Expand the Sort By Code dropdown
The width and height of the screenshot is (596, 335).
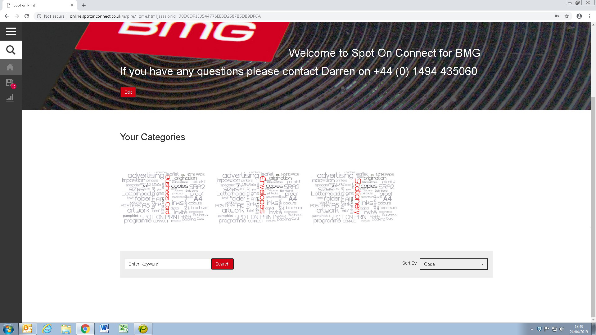pos(454,264)
